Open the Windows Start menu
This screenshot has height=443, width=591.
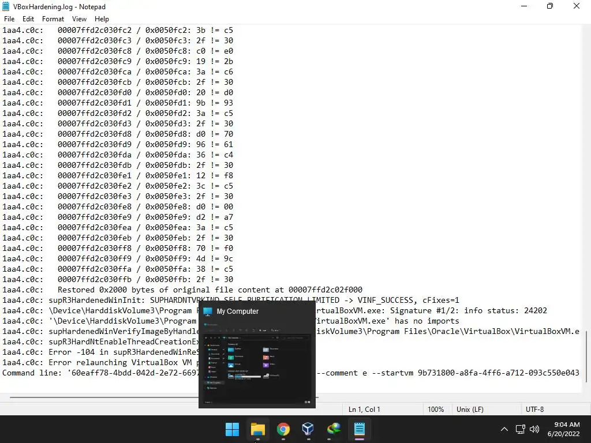click(x=232, y=429)
